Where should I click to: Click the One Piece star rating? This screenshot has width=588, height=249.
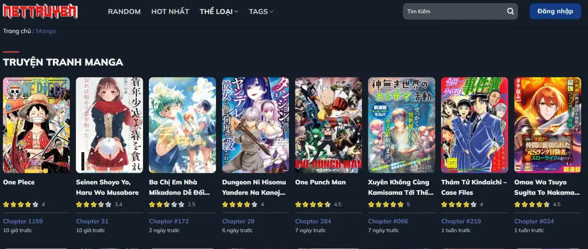[x=21, y=205]
